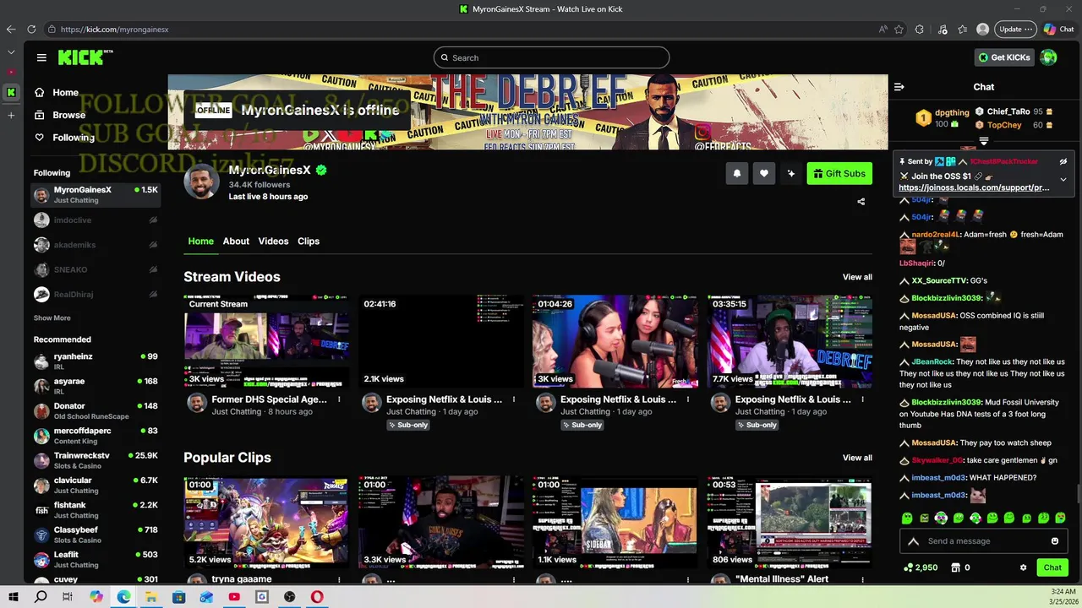Open the 02:41:16 stream video thumbnail
The height and width of the screenshot is (608, 1082).
(x=441, y=341)
